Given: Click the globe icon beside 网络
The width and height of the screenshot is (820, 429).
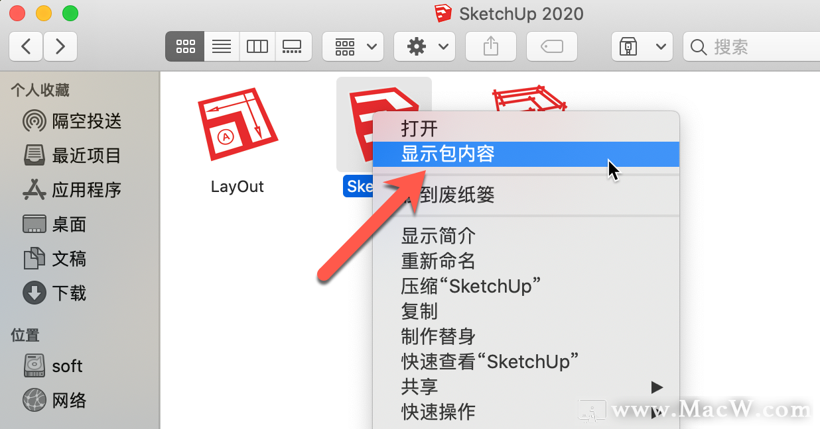Looking at the screenshot, I should [34, 401].
